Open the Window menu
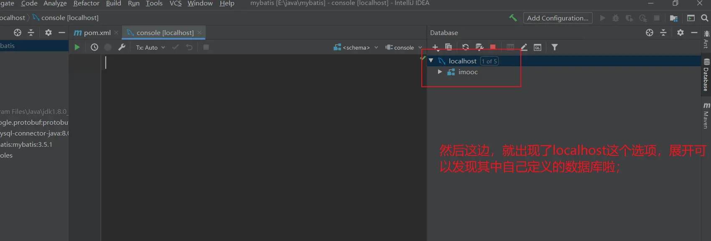The width and height of the screenshot is (711, 241). [200, 3]
